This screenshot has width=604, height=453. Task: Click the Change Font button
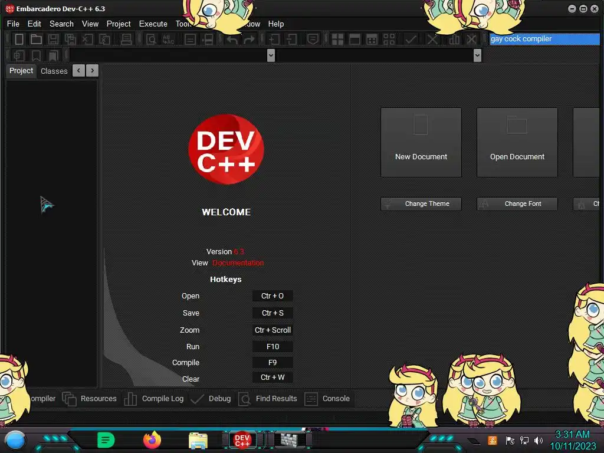point(517,203)
